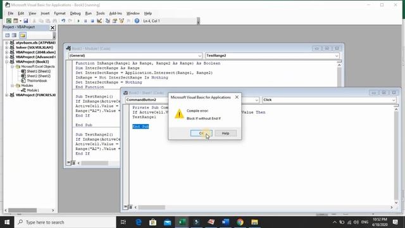Expand the atpvbaen.xls project node

click(6, 42)
